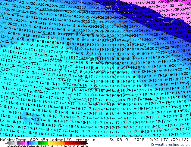Click the dark blue band of the color scale
Screen dimensions: 191x147
coord(28,143)
